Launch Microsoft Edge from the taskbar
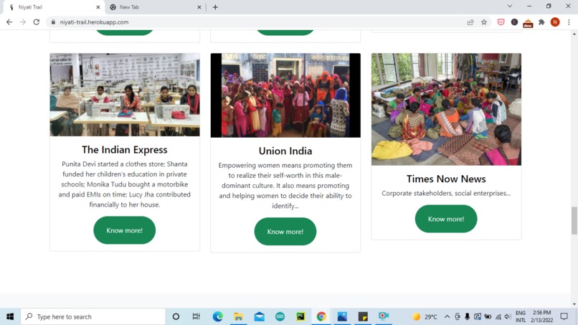578x325 pixels. [217, 316]
